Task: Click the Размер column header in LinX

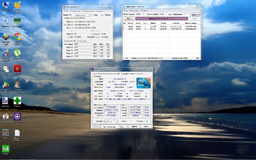Action: pyautogui.click(x=130, y=23)
